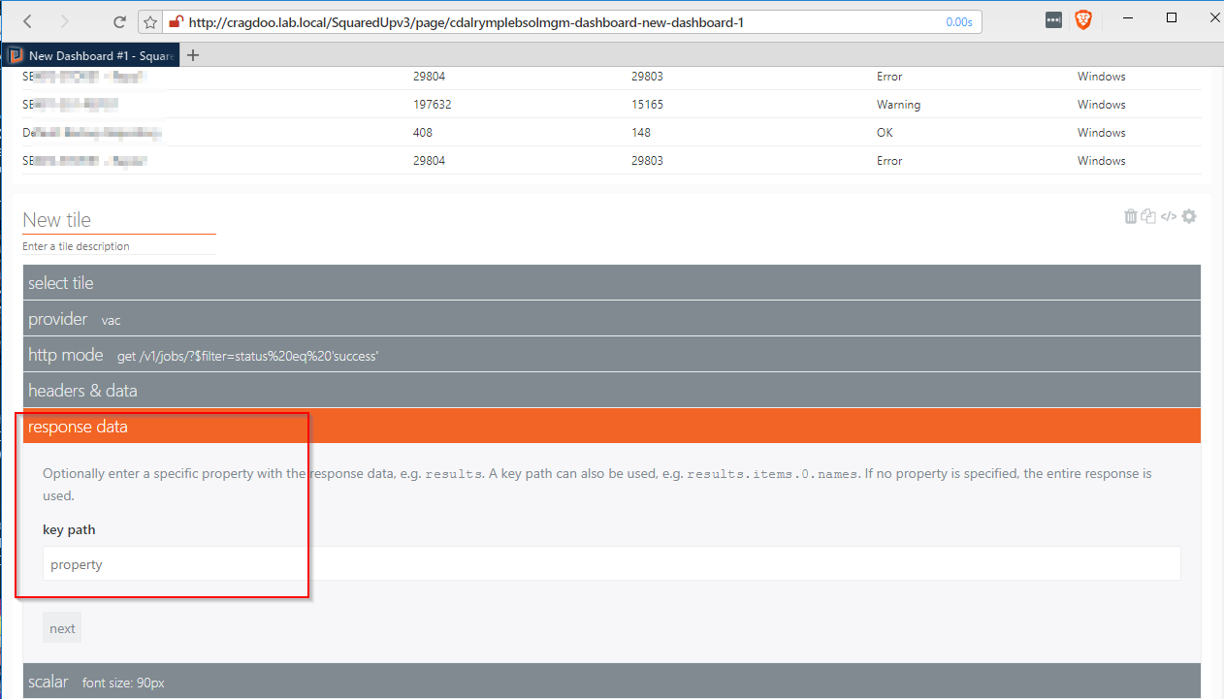Clone the tile with copy icon

(x=1148, y=217)
